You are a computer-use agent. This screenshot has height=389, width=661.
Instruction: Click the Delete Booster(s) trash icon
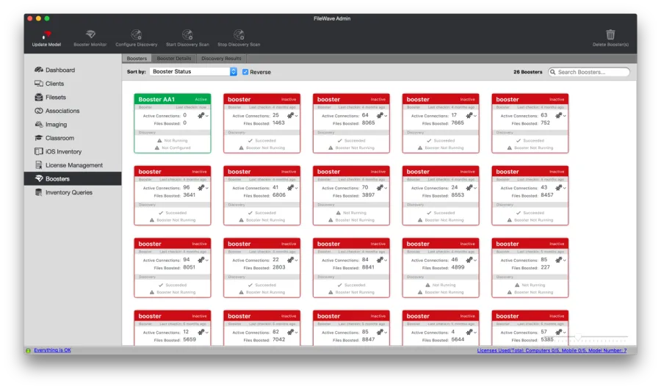(610, 34)
